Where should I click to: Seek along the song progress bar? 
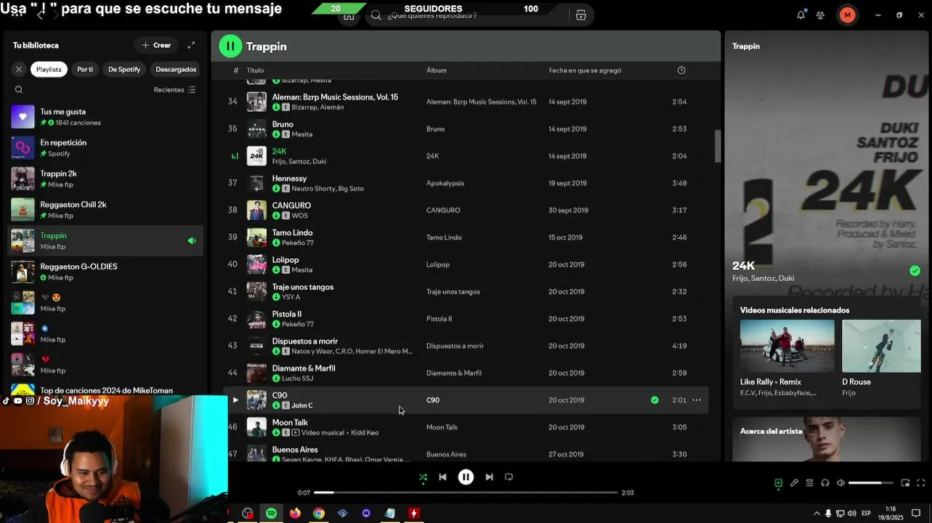click(466, 492)
